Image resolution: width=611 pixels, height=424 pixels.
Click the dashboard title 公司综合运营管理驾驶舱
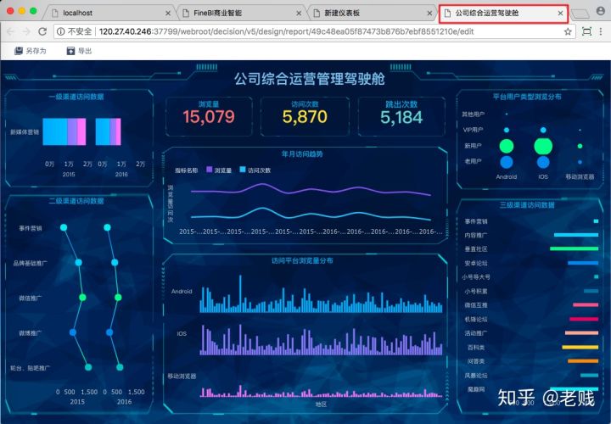point(310,79)
